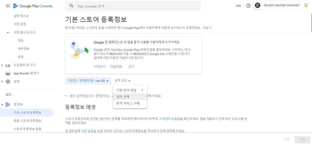Open the help question mark icon

tap(248, 6)
